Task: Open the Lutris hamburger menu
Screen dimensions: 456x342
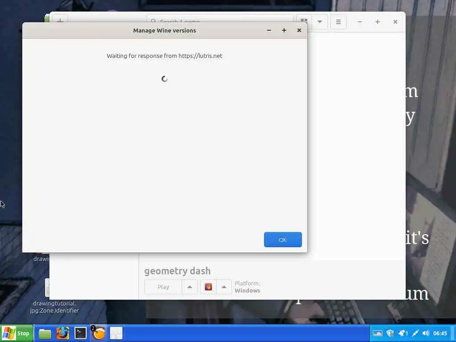Action: (338, 22)
